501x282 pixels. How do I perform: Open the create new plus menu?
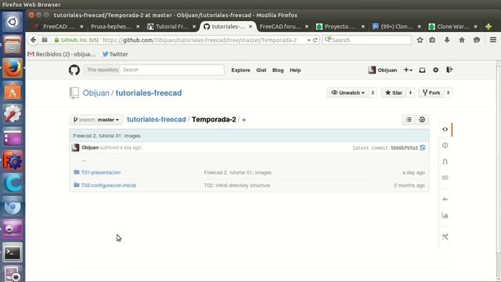[408, 70]
